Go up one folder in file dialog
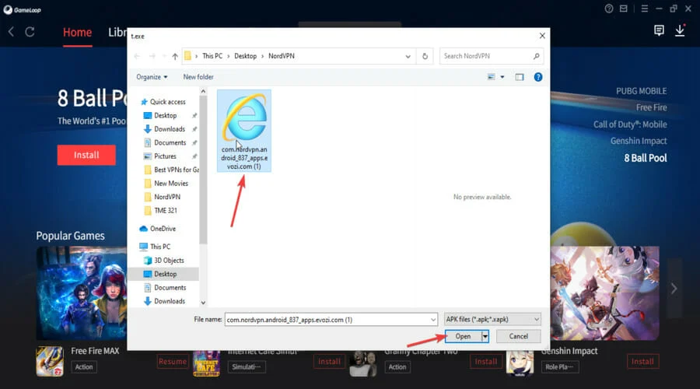 point(175,56)
